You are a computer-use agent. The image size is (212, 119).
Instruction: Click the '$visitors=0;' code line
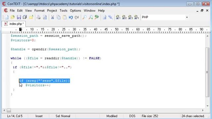pyautogui.click(x=23, y=40)
